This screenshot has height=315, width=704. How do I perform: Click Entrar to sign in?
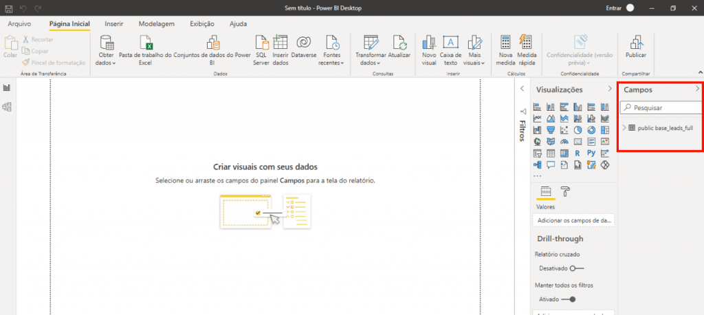(613, 8)
